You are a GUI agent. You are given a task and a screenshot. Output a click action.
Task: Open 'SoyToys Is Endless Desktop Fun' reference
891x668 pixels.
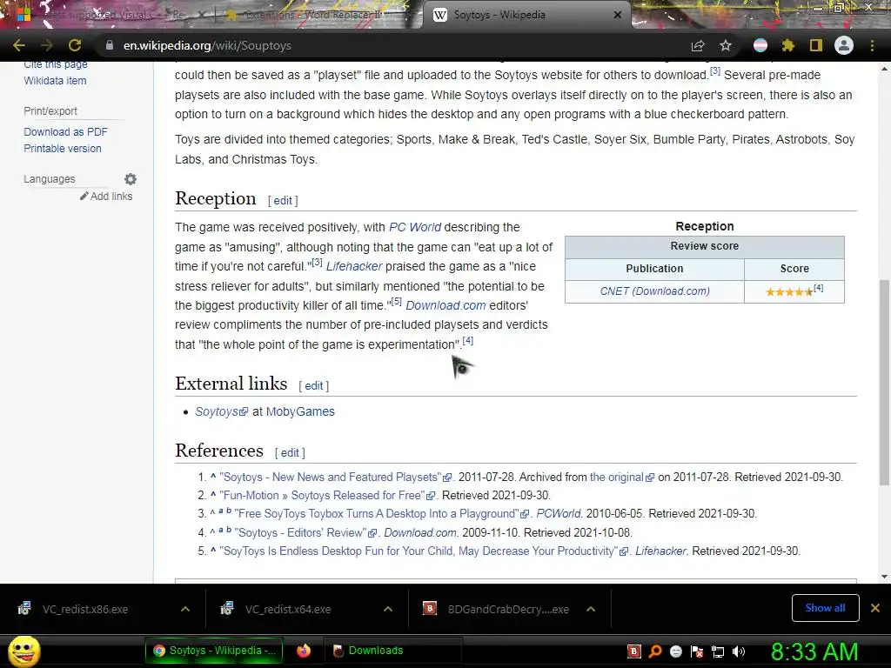click(x=424, y=551)
